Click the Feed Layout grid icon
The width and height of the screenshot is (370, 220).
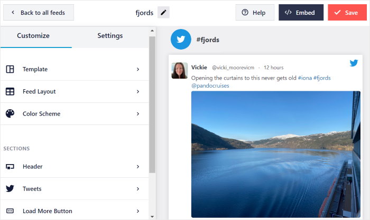click(x=10, y=91)
